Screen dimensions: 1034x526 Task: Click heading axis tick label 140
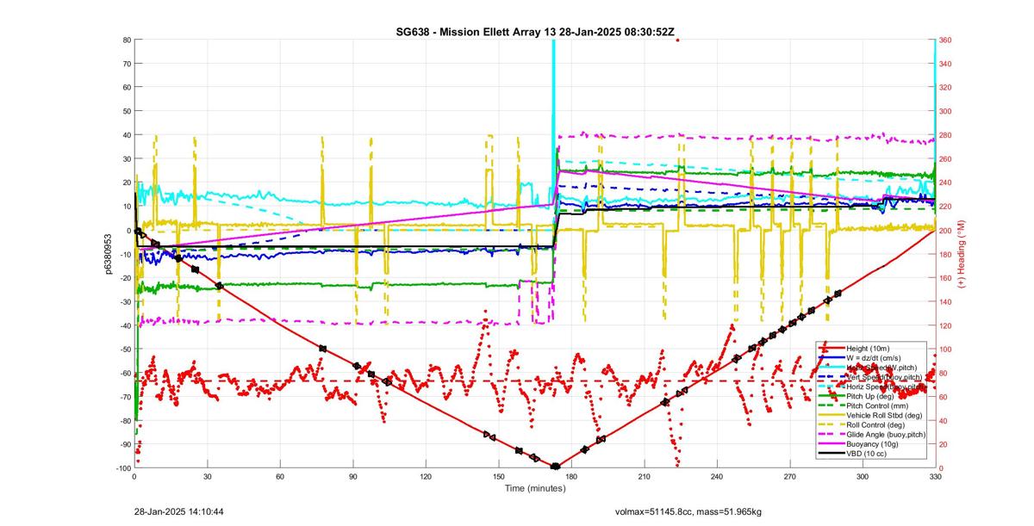tap(947, 302)
